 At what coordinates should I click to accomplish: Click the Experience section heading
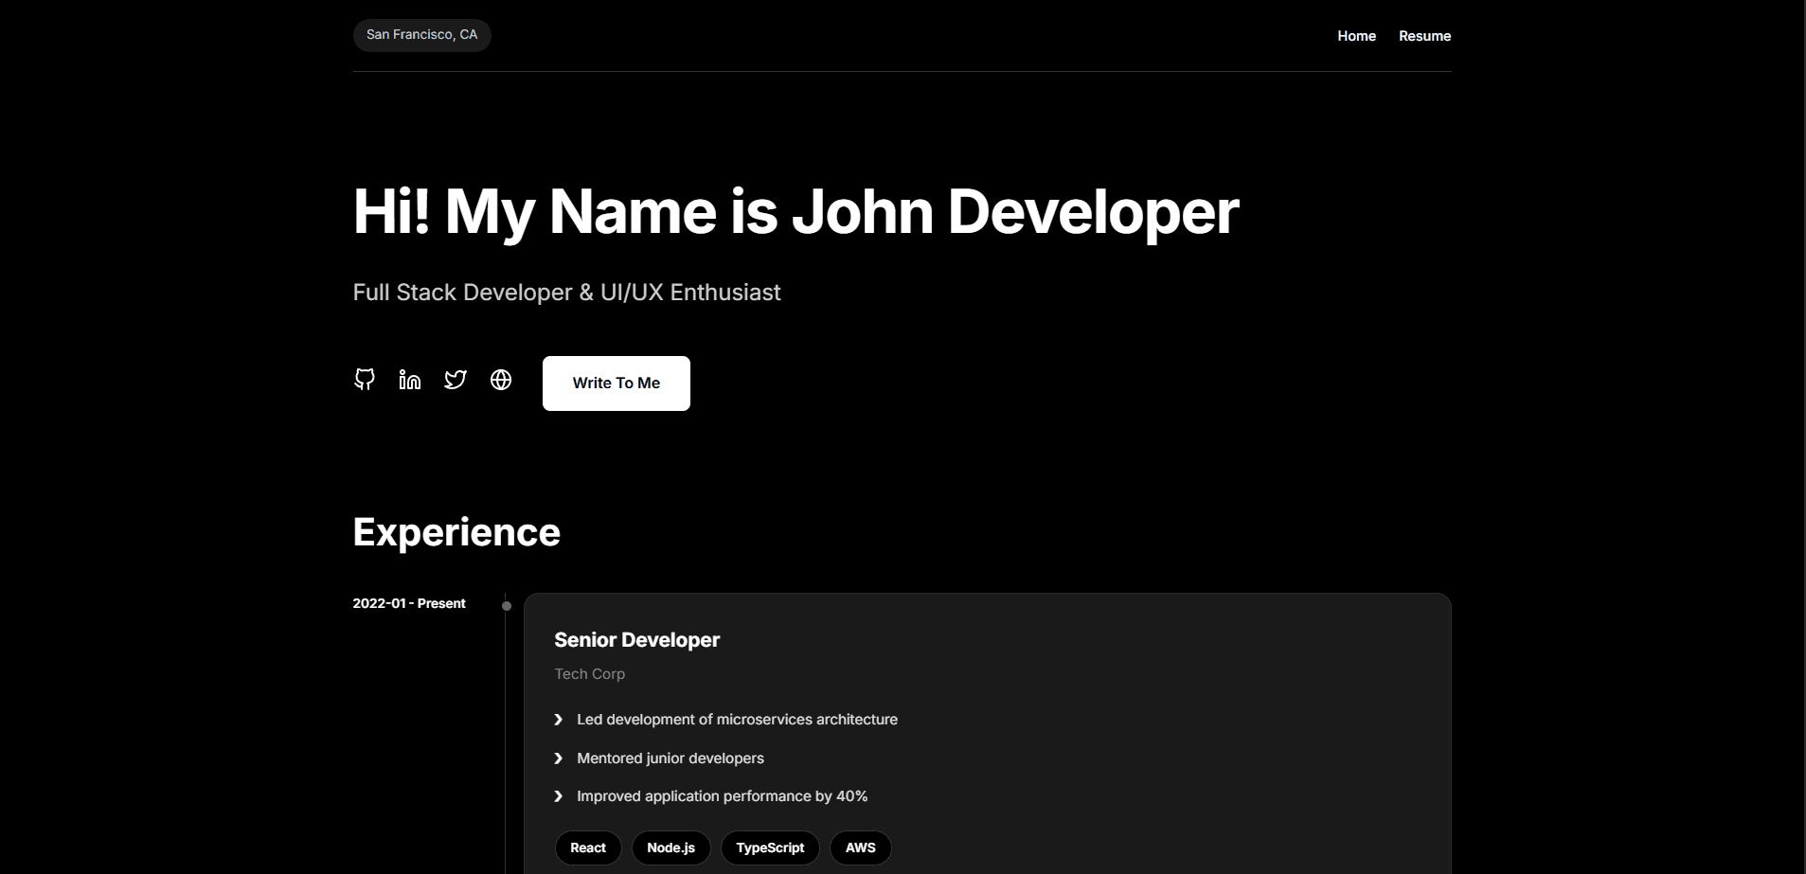[x=456, y=532]
